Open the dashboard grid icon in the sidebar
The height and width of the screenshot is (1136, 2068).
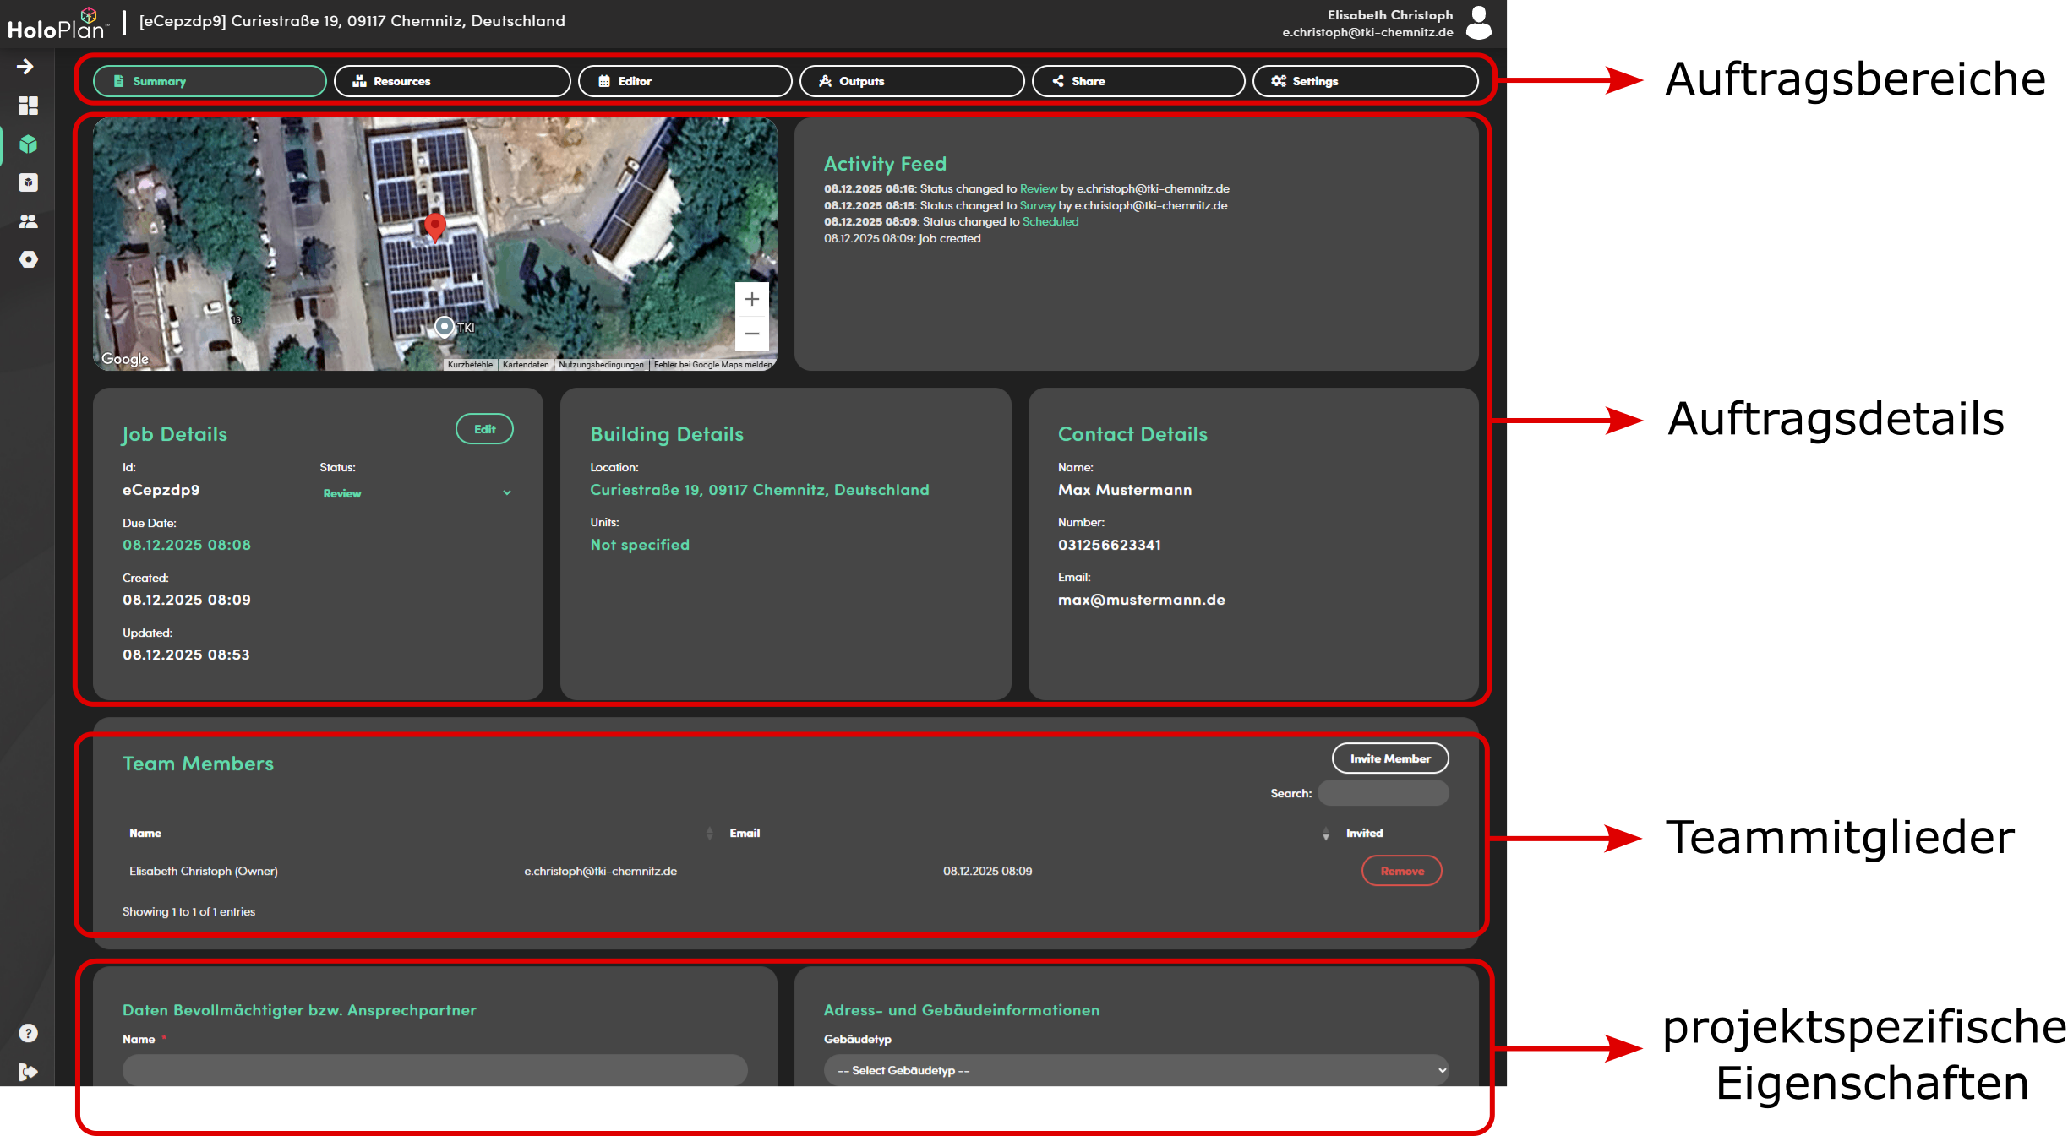point(28,106)
